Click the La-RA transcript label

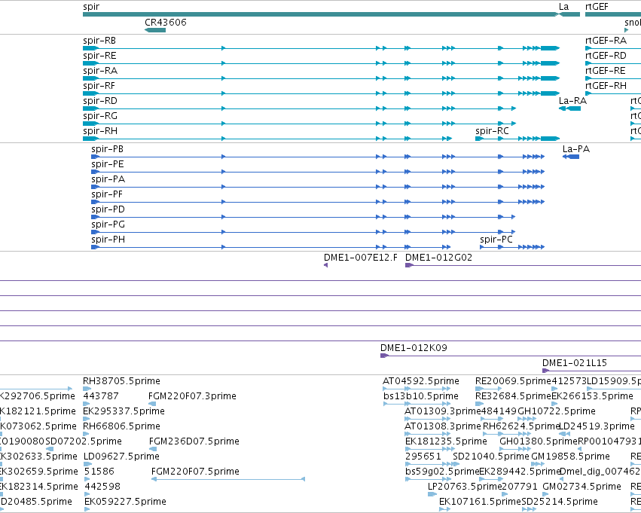(572, 101)
